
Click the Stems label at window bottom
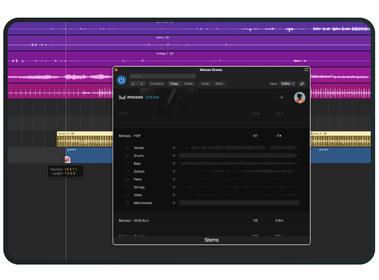pos(212,240)
